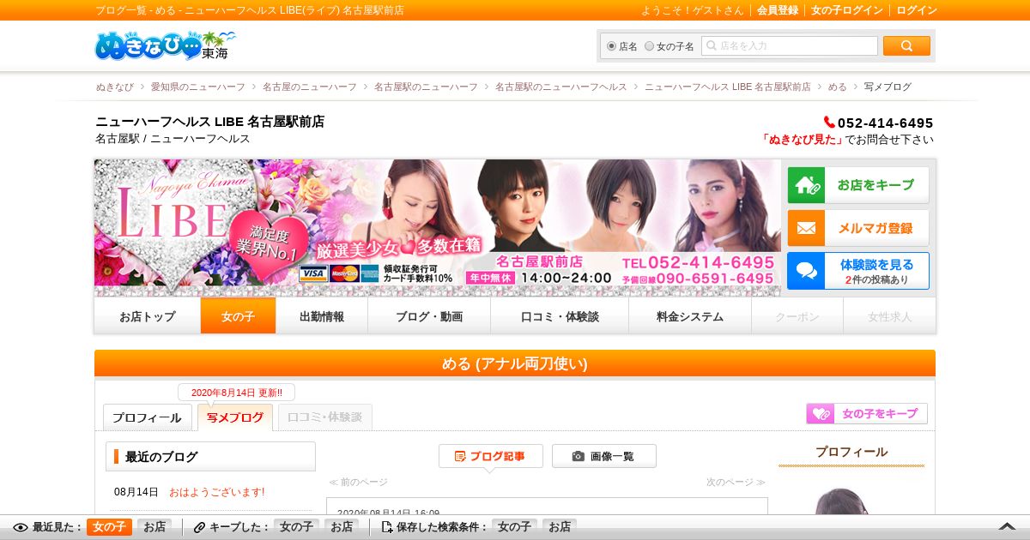Click the LIBE shop banner image

coord(438,228)
